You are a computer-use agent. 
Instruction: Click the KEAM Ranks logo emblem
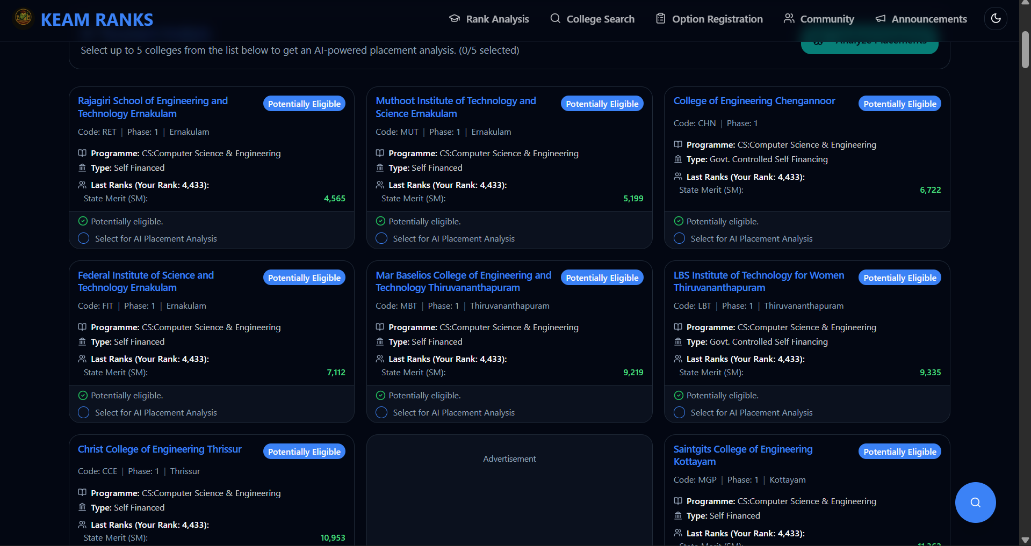23,18
